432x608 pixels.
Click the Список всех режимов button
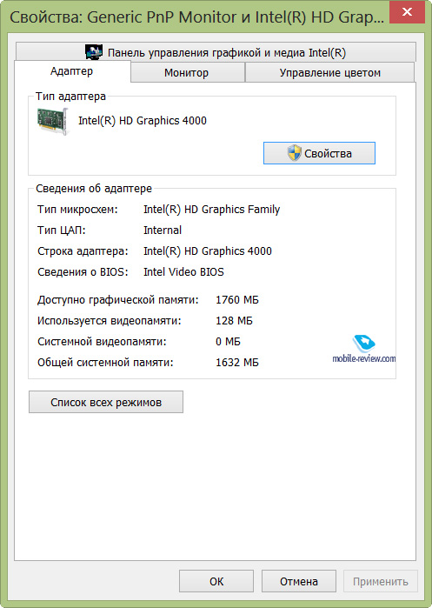coord(106,402)
